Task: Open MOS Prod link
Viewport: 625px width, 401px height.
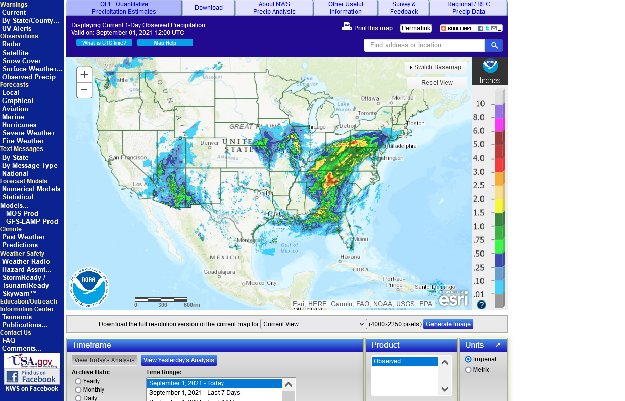Action: pyautogui.click(x=22, y=213)
